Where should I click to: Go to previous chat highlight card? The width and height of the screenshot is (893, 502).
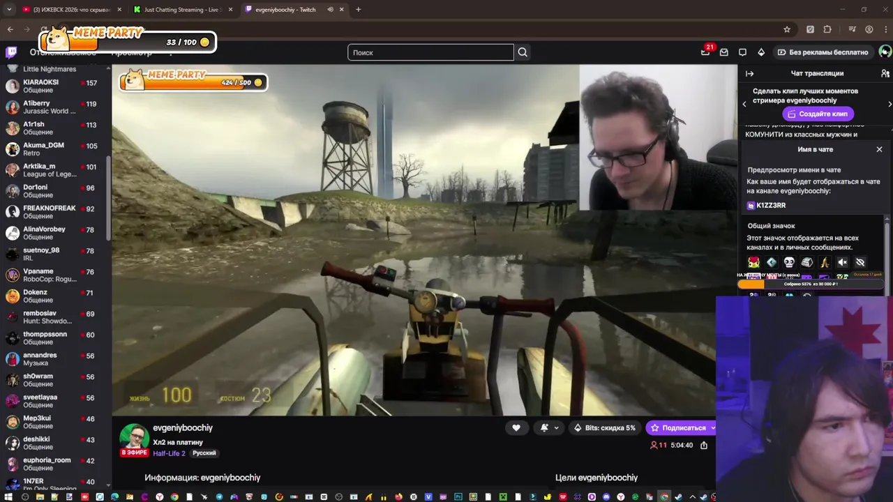point(744,104)
